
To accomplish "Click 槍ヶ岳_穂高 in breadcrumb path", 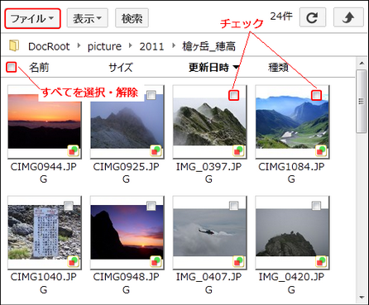I will (x=208, y=46).
